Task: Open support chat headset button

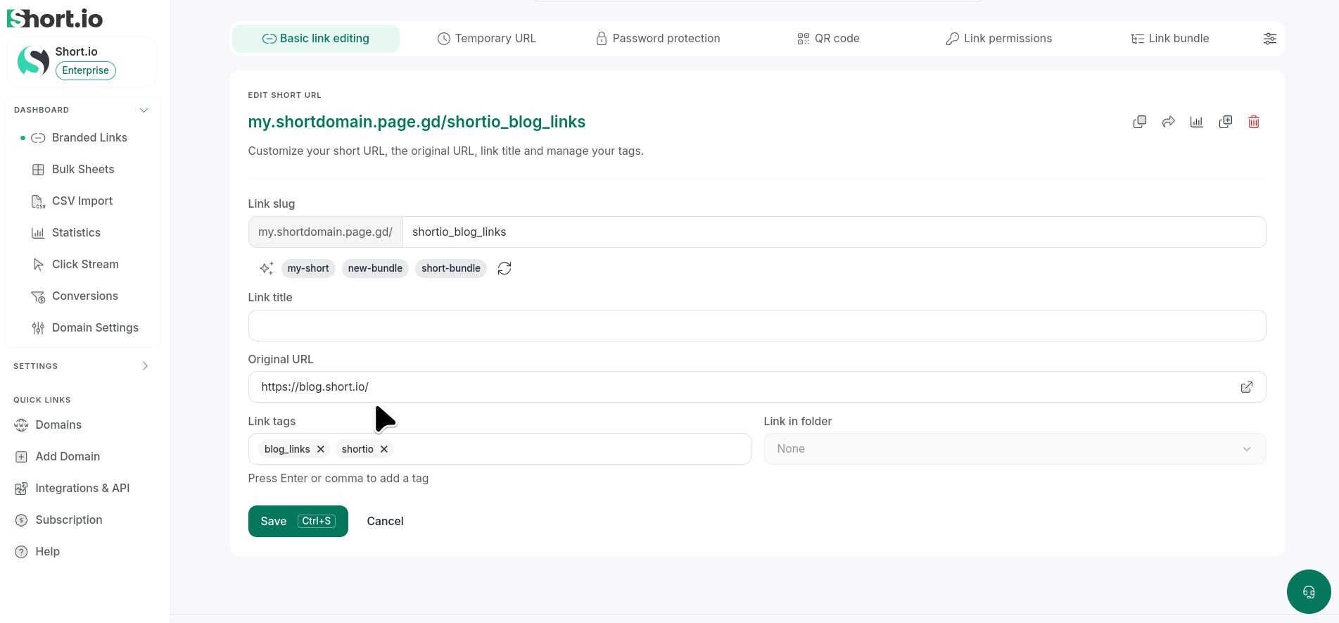Action: click(1309, 592)
